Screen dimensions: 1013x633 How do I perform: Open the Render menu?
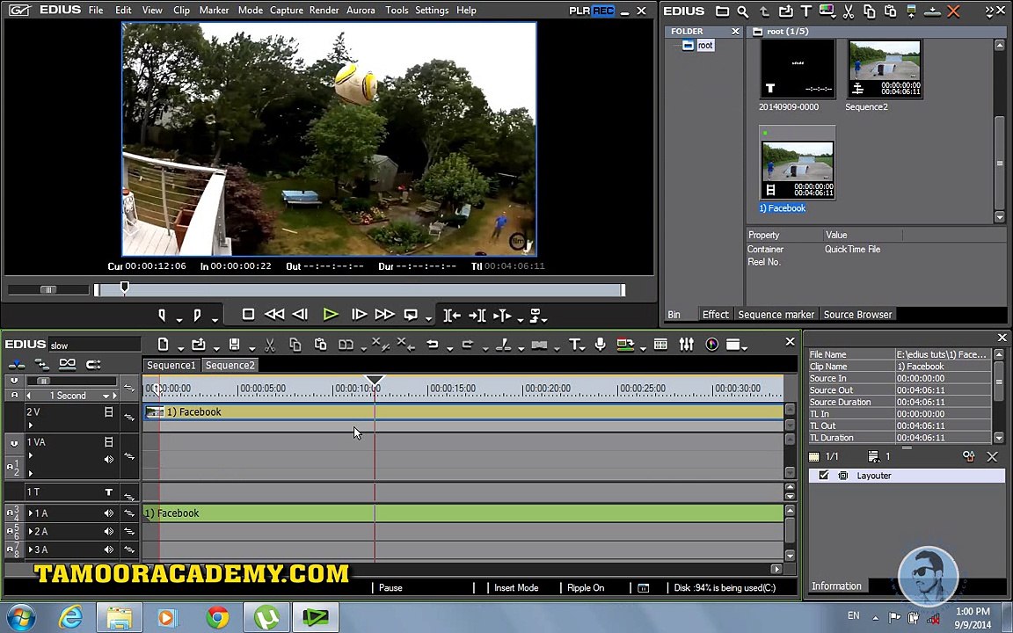click(x=324, y=11)
